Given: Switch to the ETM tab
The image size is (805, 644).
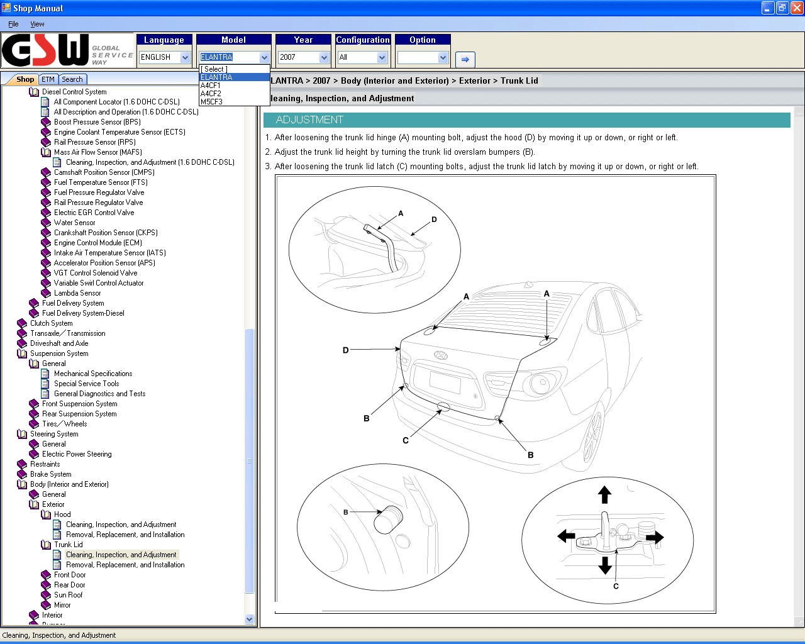Looking at the screenshot, I should [48, 79].
